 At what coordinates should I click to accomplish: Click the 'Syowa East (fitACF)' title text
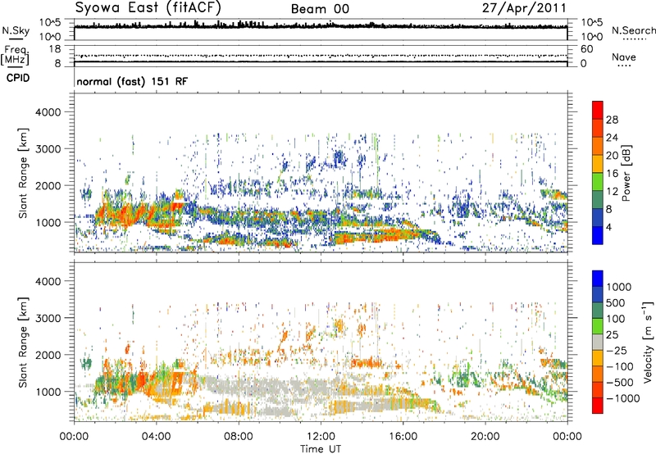(148, 8)
